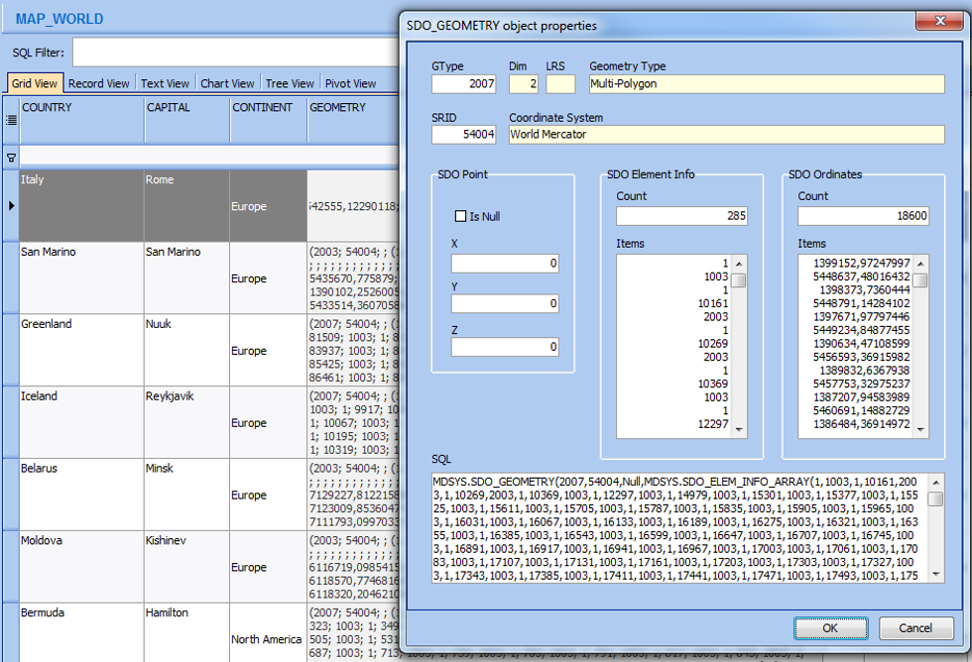Image resolution: width=972 pixels, height=662 pixels.
Task: Switch to the Record View tab
Action: (98, 83)
